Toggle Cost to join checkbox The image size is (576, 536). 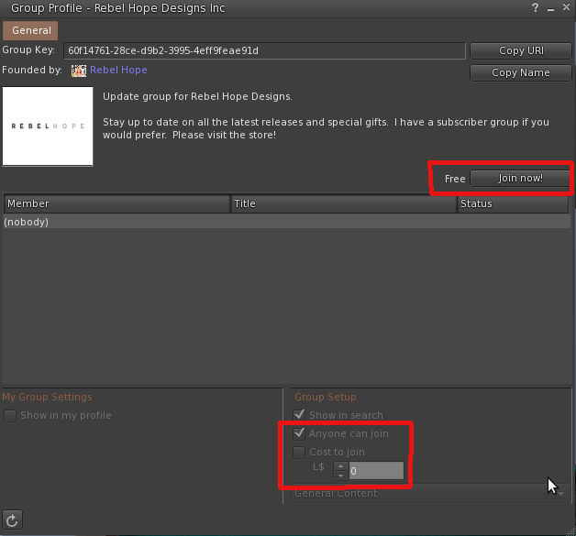pyautogui.click(x=299, y=452)
